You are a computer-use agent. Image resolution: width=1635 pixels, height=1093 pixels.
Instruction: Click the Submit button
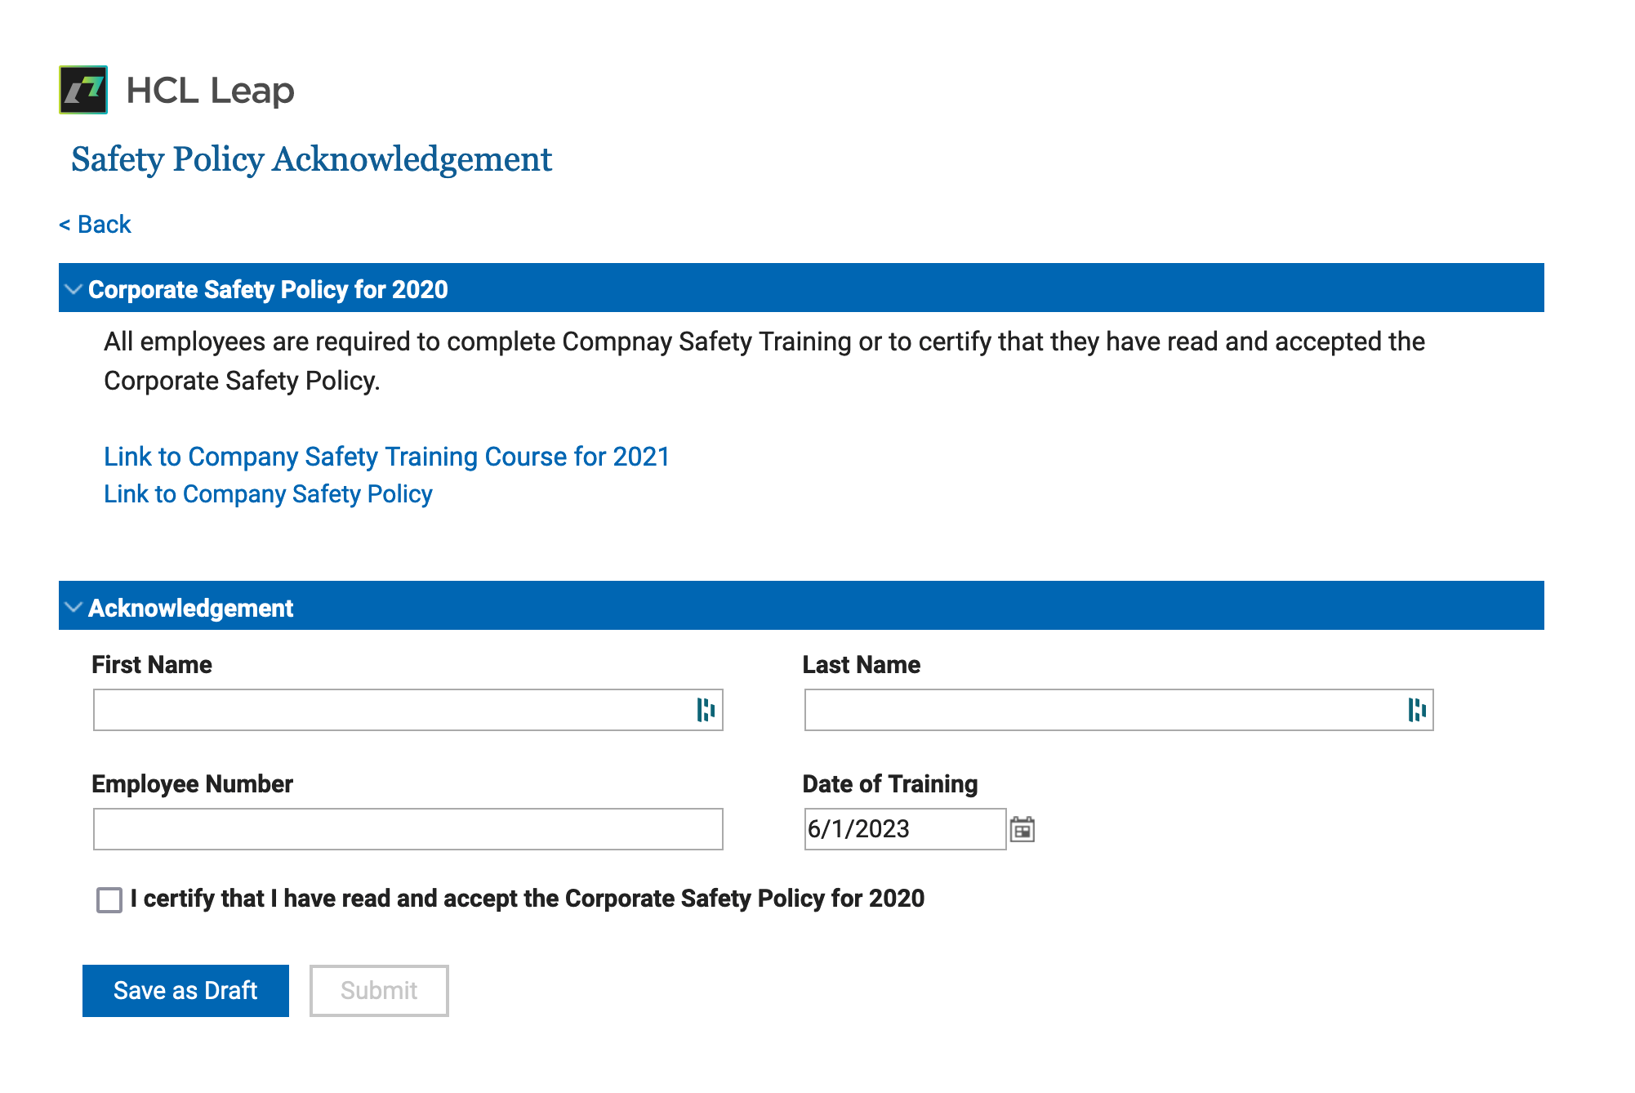click(379, 991)
